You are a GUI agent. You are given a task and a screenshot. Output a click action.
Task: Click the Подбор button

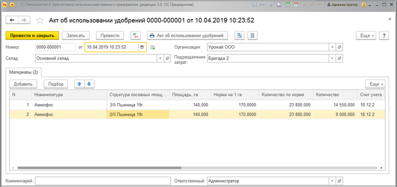55,84
